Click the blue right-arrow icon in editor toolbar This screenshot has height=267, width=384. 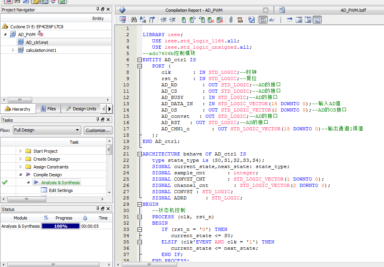[290, 20]
